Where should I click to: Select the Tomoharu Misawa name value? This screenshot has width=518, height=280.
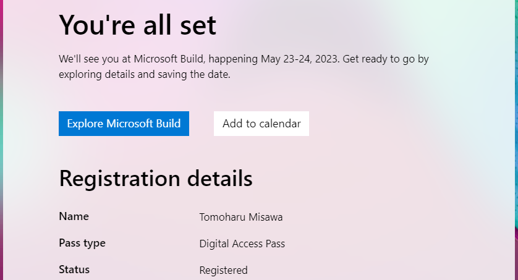(241, 217)
